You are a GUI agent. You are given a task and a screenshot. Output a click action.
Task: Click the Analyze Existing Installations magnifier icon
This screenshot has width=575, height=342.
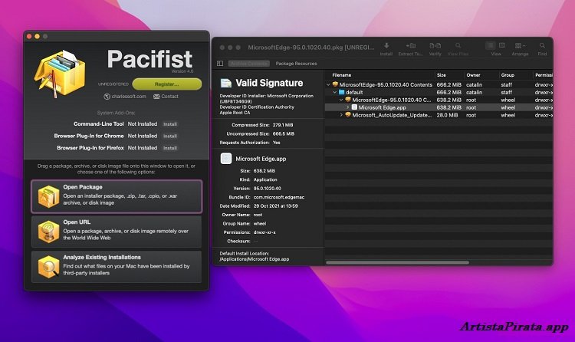[48, 267]
